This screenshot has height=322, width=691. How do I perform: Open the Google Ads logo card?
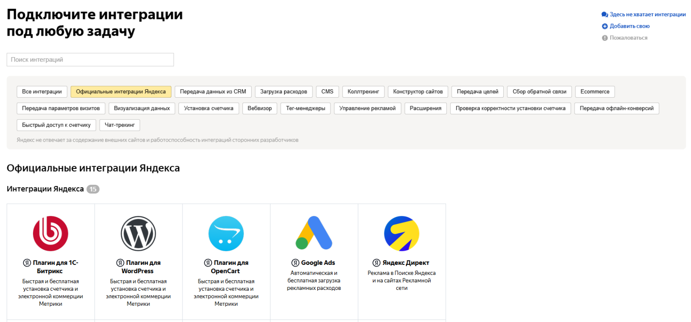point(314,233)
